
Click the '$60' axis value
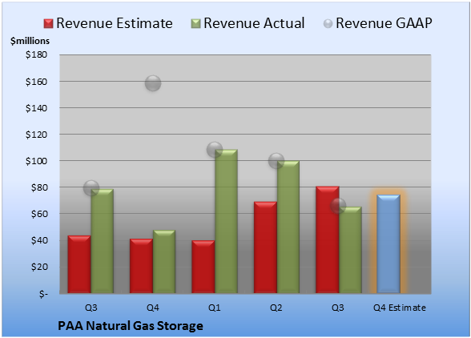tap(39, 214)
